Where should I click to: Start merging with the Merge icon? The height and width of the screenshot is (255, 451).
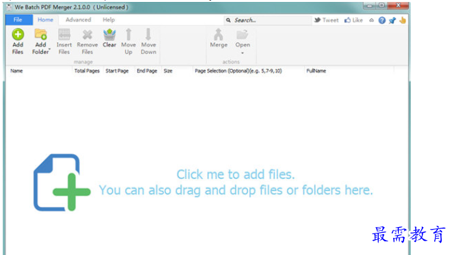[x=218, y=34]
